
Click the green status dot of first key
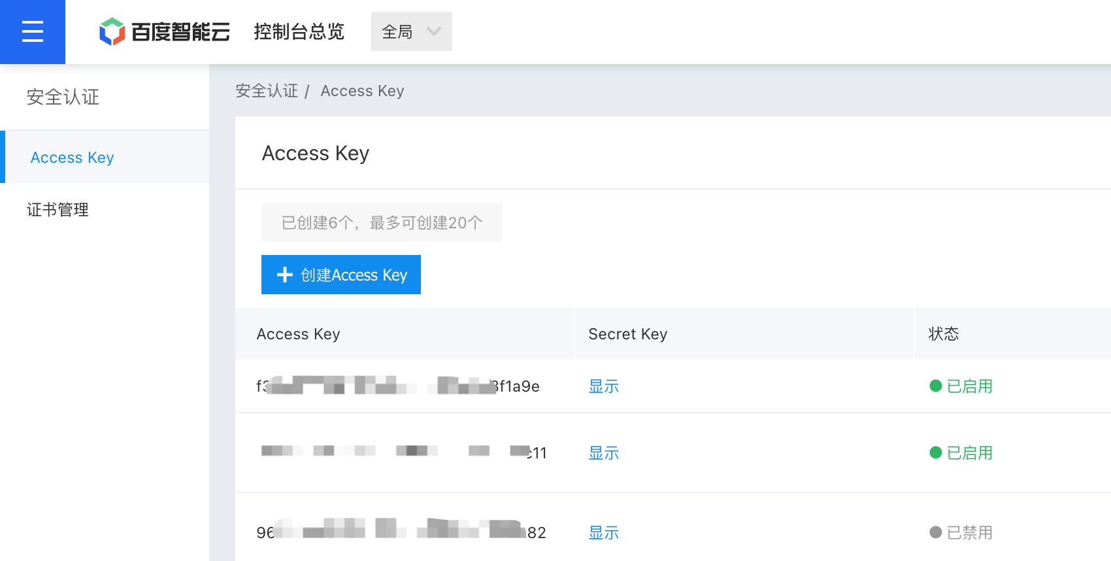point(935,386)
